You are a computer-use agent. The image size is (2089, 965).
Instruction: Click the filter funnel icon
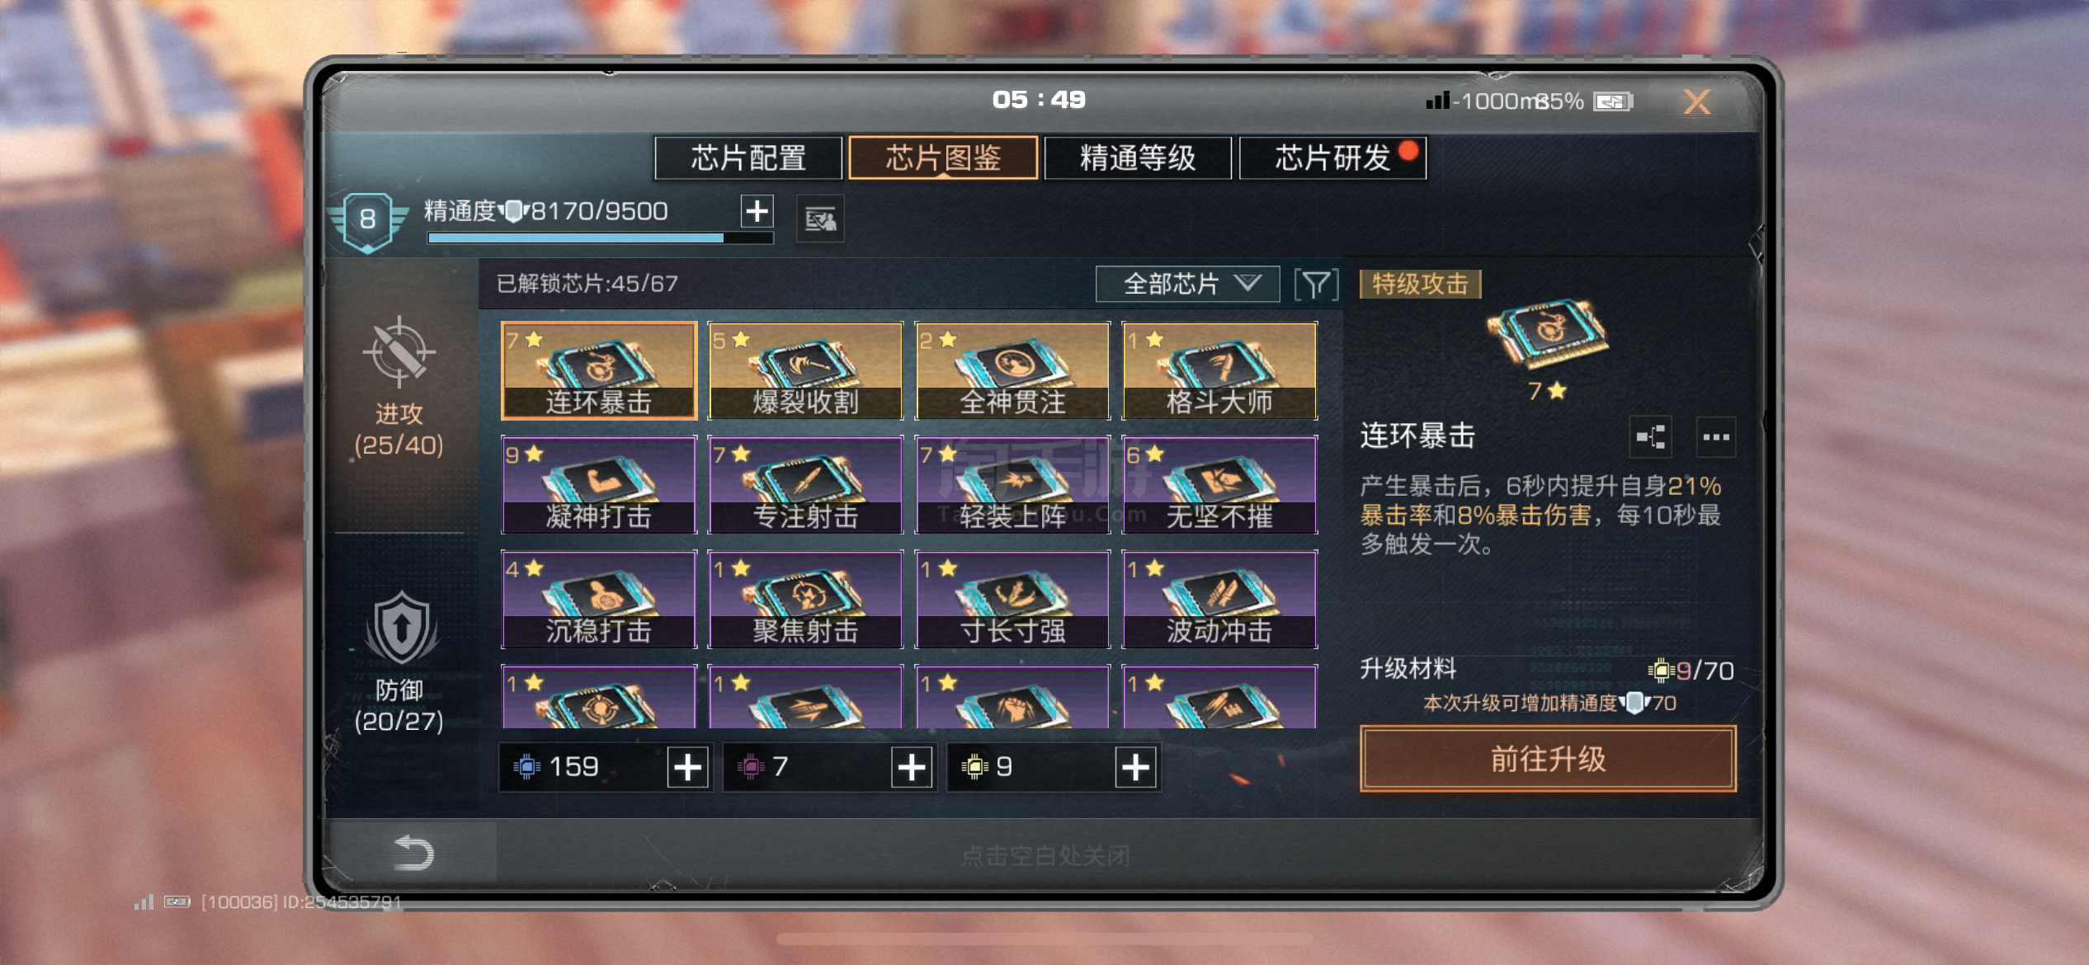click(1316, 285)
